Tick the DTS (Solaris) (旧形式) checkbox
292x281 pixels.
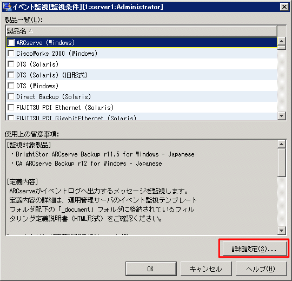[11, 75]
